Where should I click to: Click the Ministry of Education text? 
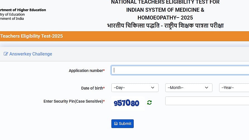click(13, 15)
